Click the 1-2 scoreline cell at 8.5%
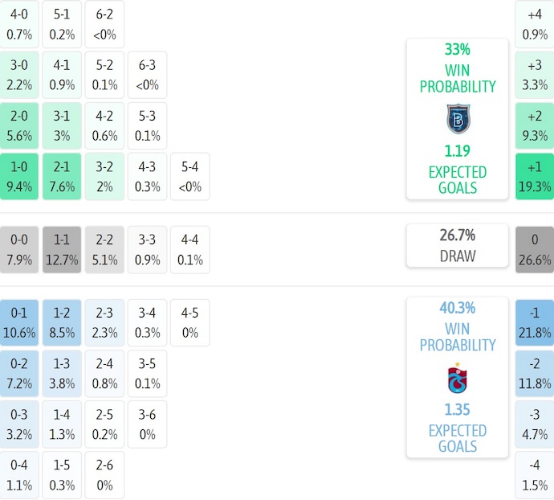 63,322
